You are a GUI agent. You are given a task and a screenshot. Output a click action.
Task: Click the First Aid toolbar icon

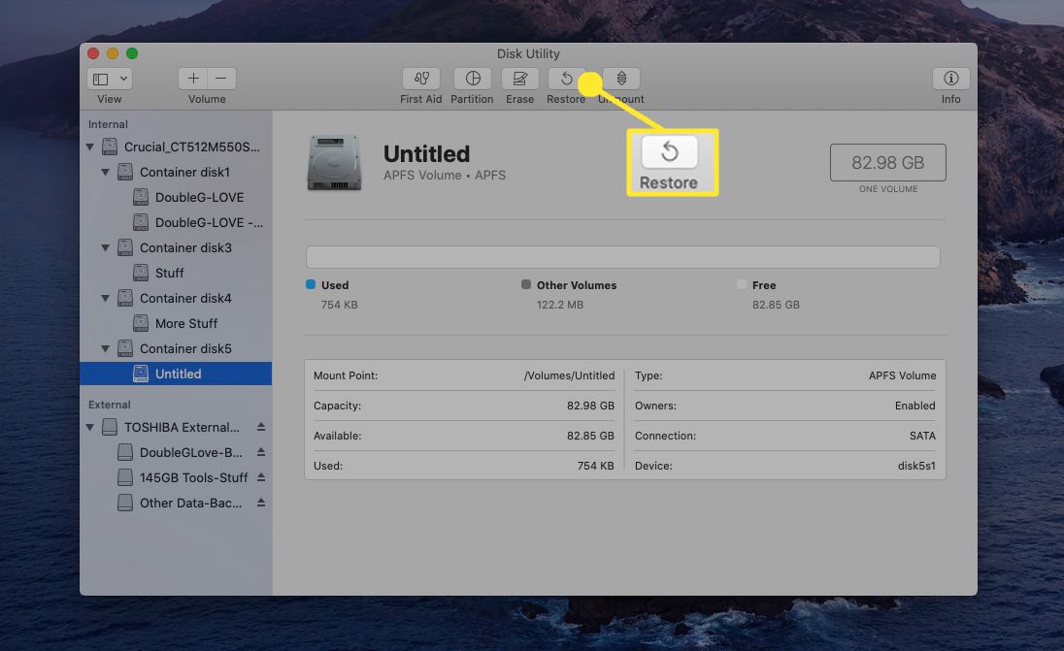(420, 79)
